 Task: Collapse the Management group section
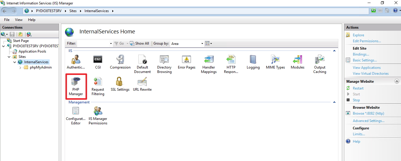click(x=334, y=102)
